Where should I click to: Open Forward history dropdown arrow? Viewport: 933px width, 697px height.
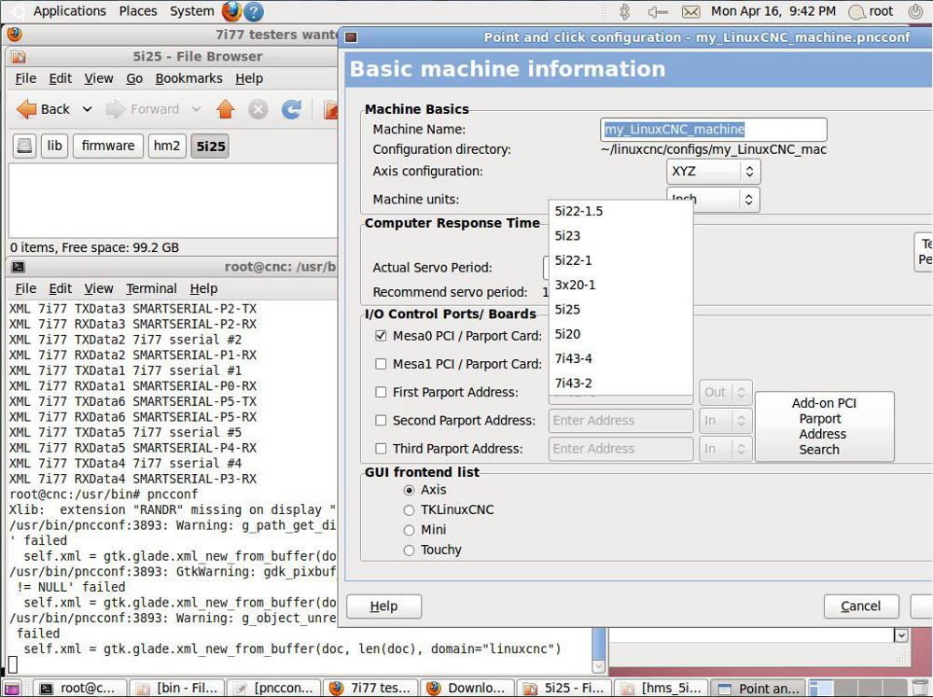196,109
